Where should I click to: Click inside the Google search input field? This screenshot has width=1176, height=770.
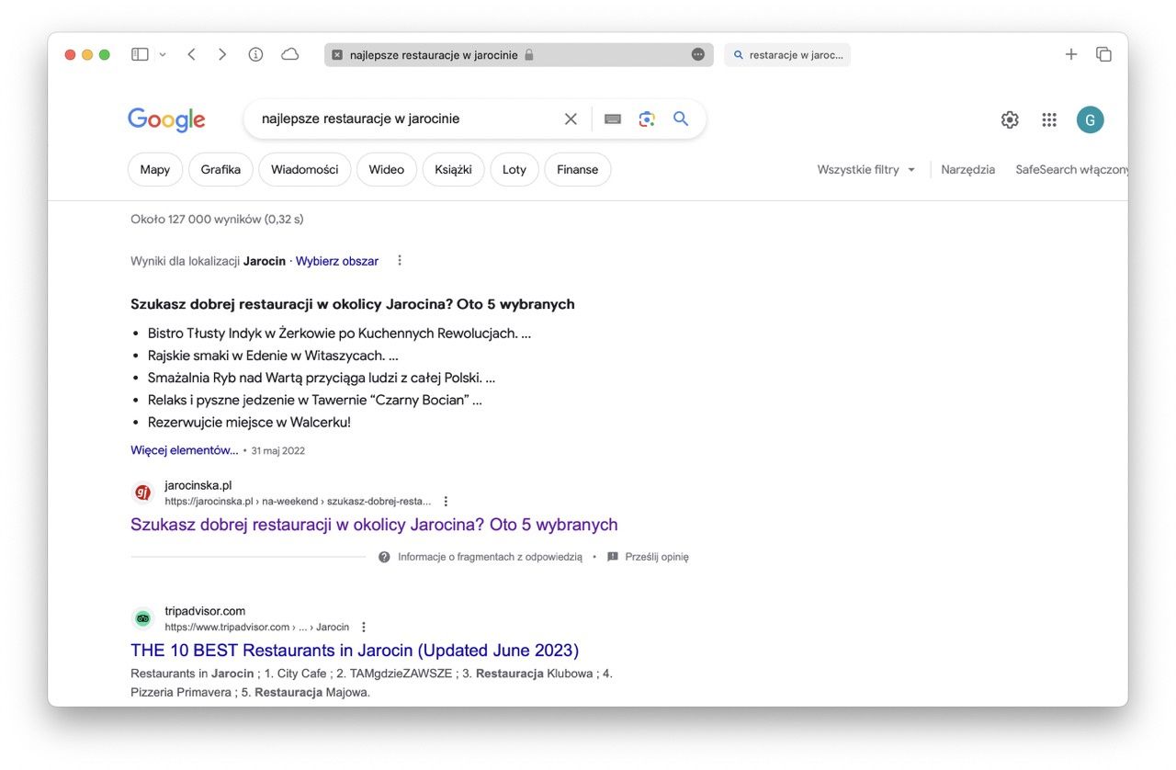coord(404,119)
